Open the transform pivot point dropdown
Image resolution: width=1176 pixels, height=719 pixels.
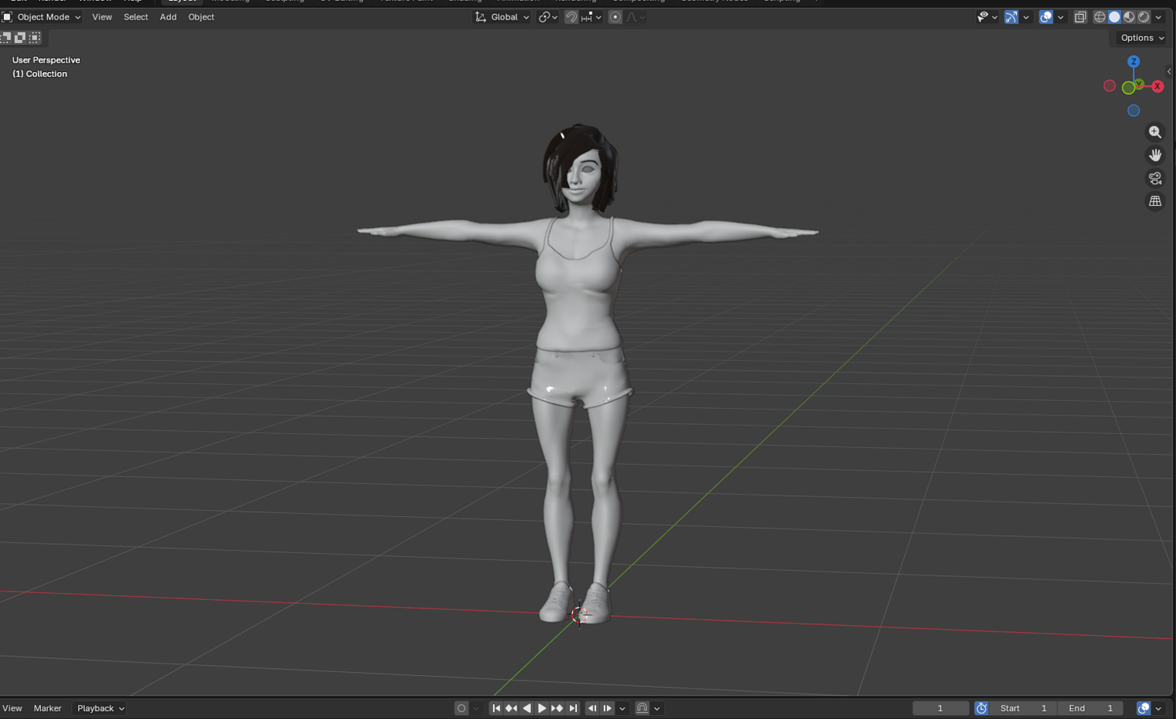548,17
